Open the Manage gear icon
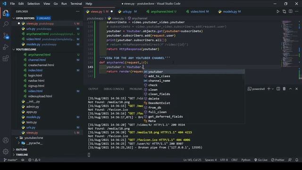The image size is (302, 170). pyautogui.click(x=6, y=152)
